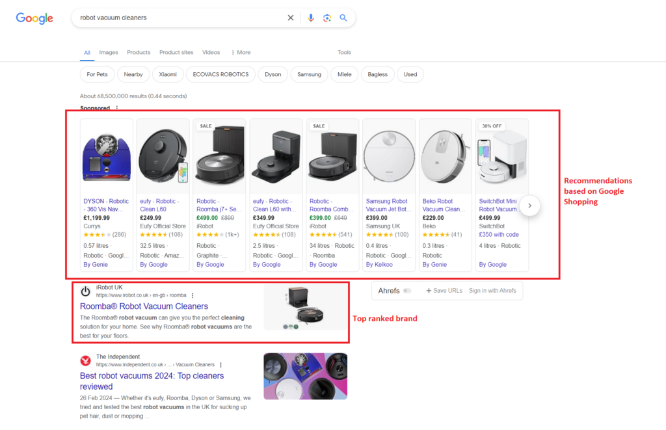
Task: Apply the Used filter chip
Action: point(410,74)
